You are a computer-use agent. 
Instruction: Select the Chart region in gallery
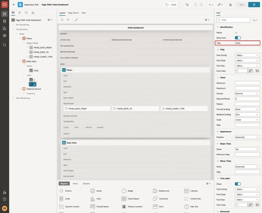[96, 199]
